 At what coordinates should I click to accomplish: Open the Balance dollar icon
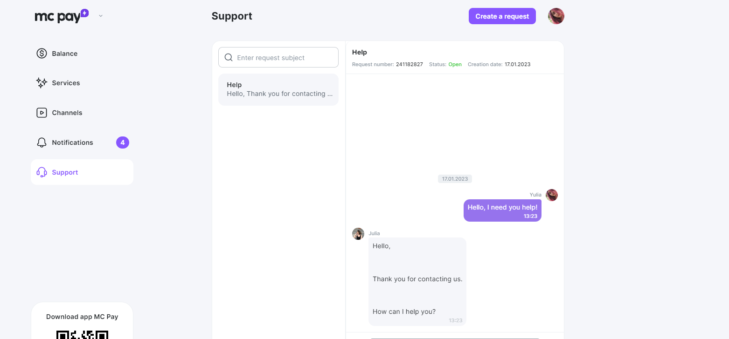click(x=42, y=54)
